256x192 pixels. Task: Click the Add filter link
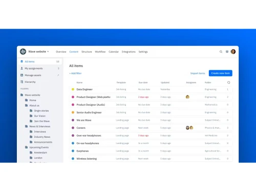point(75,73)
